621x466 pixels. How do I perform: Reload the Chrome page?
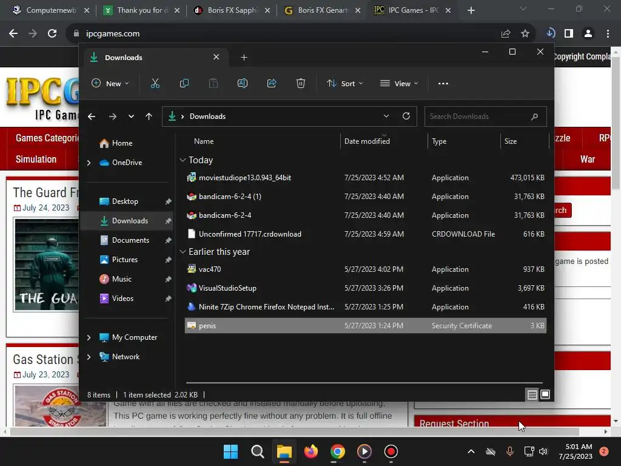tap(52, 34)
